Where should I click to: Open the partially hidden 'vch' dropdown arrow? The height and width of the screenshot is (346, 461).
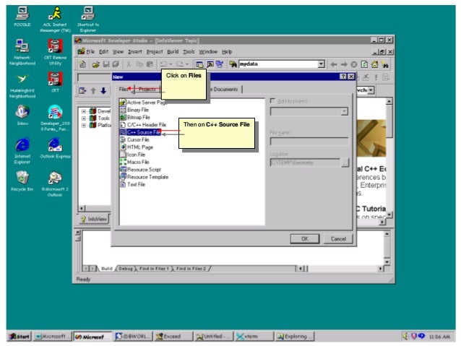click(x=371, y=90)
